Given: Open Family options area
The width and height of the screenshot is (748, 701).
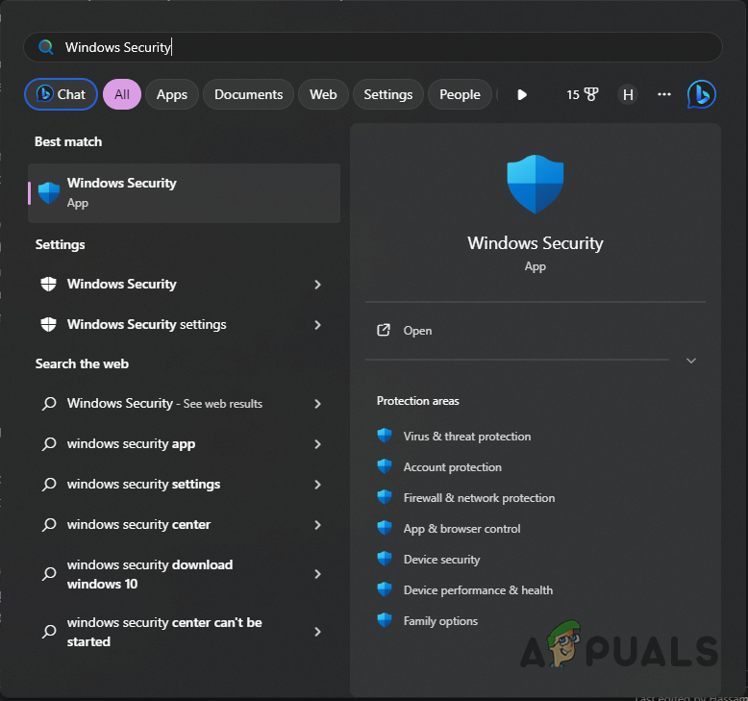Looking at the screenshot, I should point(440,621).
